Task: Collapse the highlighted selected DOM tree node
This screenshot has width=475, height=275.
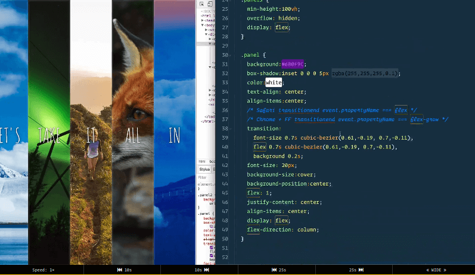Action: coord(210,44)
